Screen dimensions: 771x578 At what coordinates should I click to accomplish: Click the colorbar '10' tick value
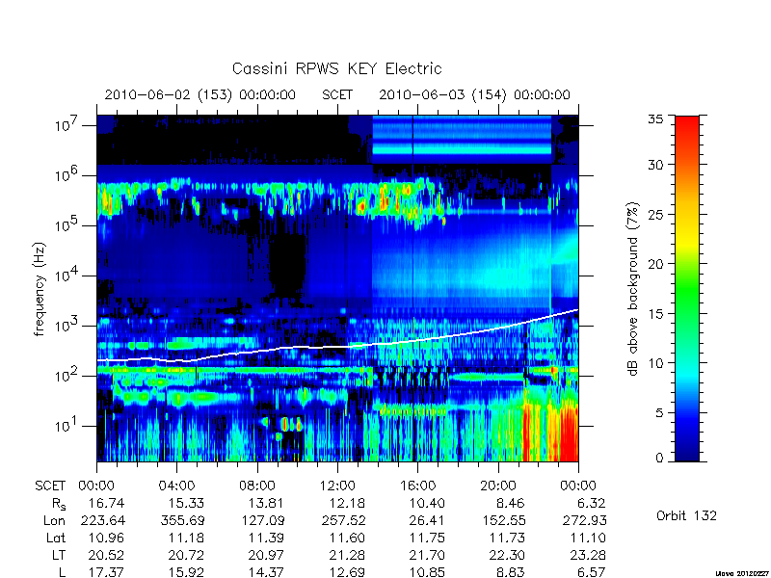pyautogui.click(x=654, y=363)
